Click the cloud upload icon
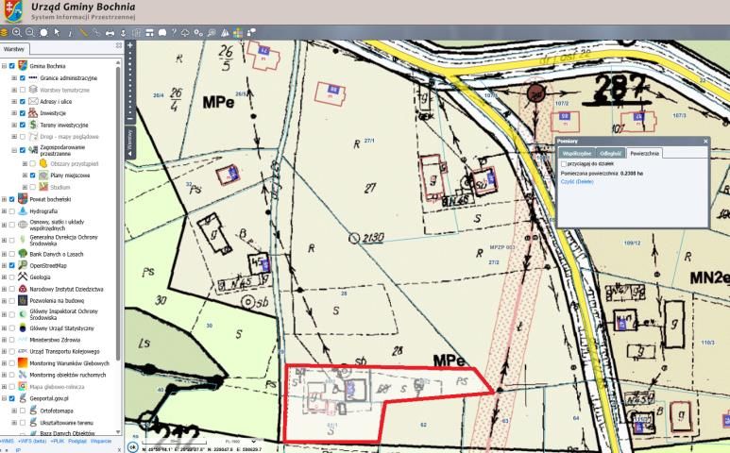The image size is (730, 453). point(185,32)
